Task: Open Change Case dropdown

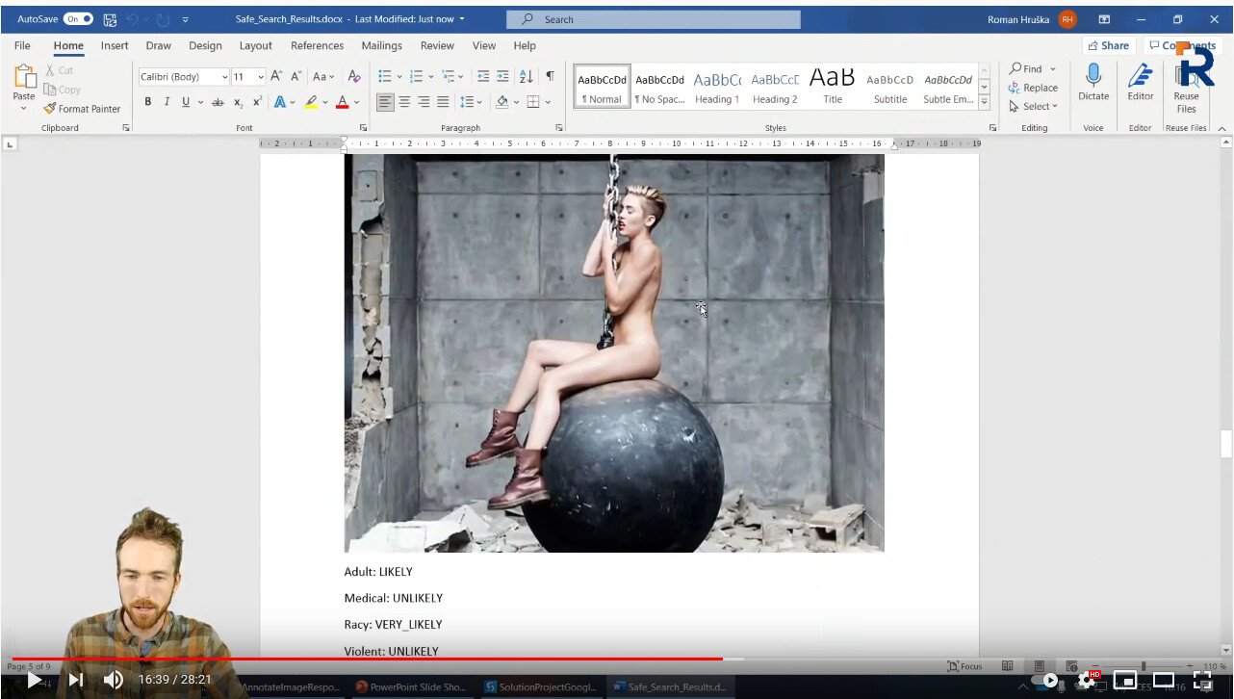Action: (323, 76)
